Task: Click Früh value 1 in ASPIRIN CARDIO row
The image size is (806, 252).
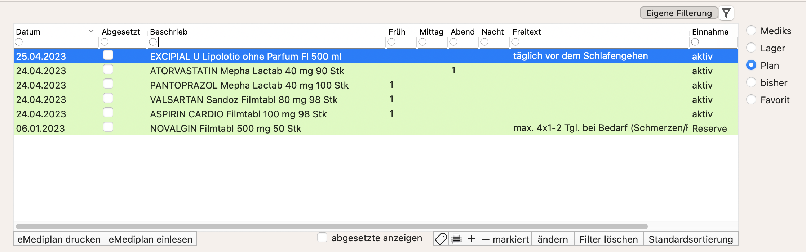Action: click(391, 113)
